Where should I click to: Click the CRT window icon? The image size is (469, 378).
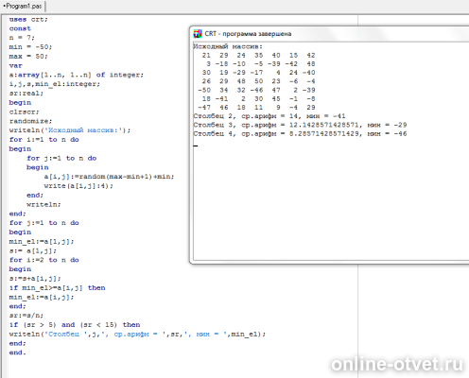point(198,34)
